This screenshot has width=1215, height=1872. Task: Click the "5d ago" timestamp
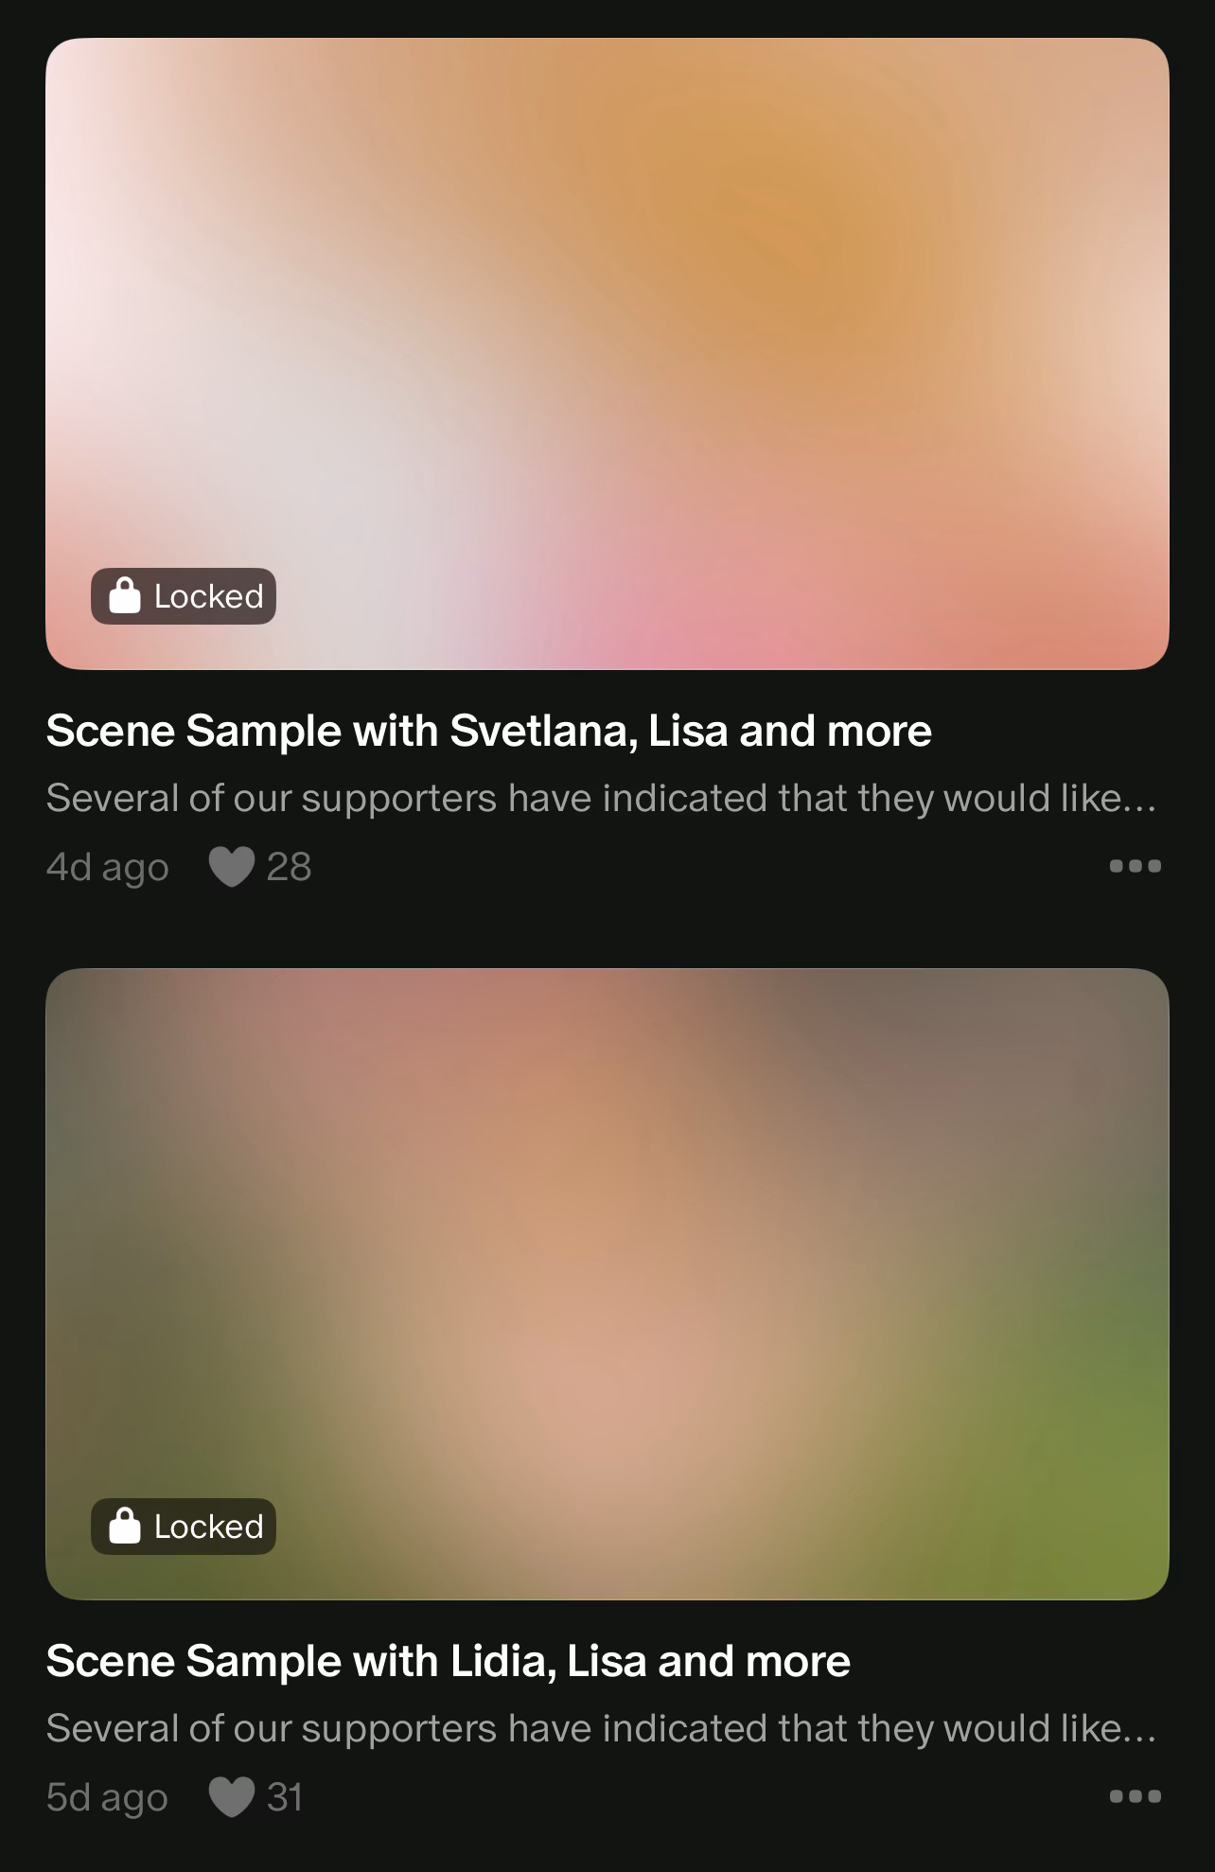(x=107, y=1797)
